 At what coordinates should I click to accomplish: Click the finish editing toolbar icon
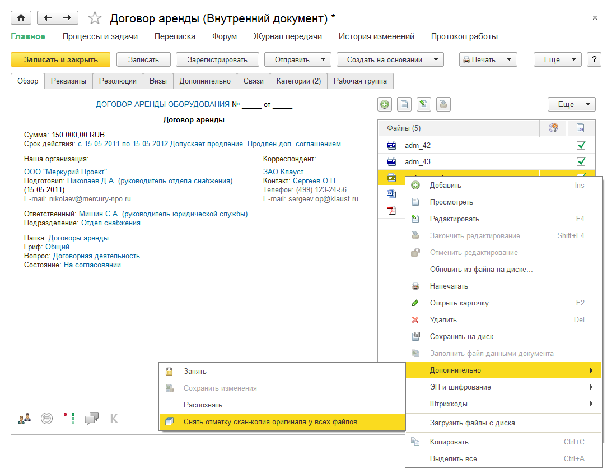[x=443, y=104]
